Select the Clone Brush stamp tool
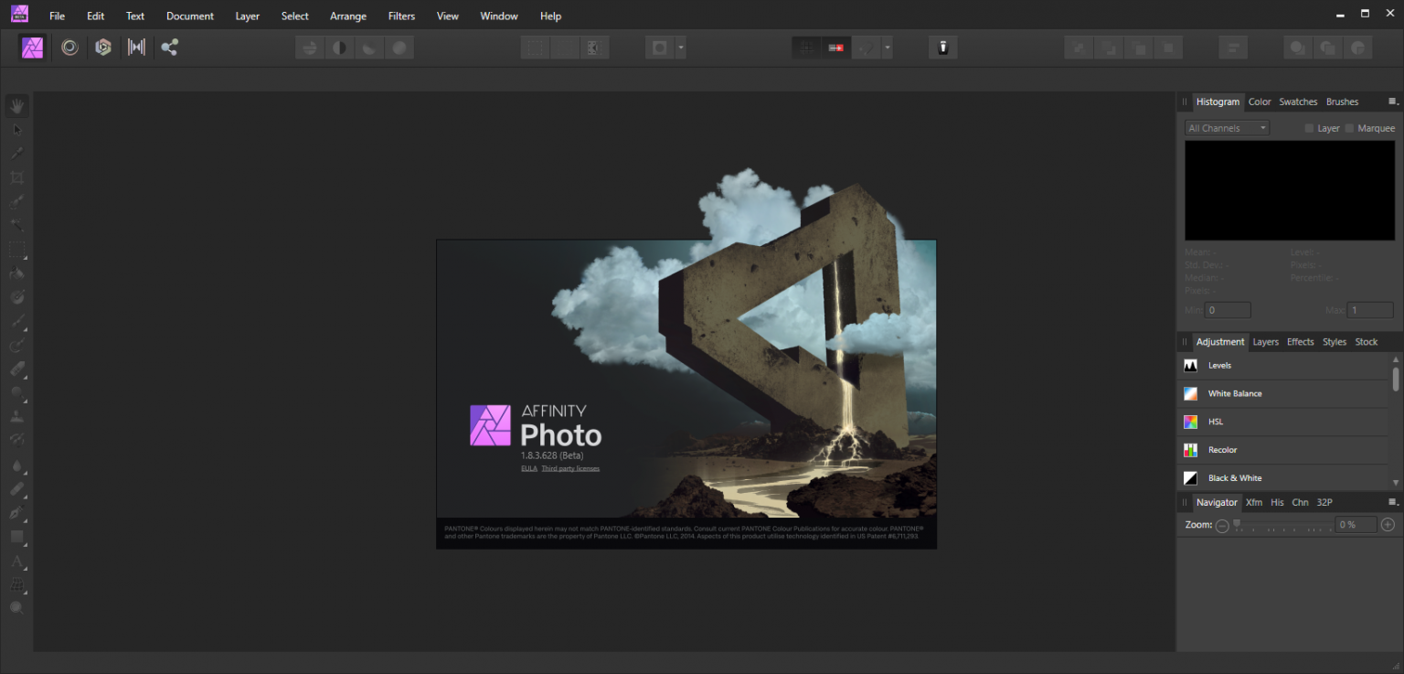This screenshot has height=674, width=1404. [17, 416]
